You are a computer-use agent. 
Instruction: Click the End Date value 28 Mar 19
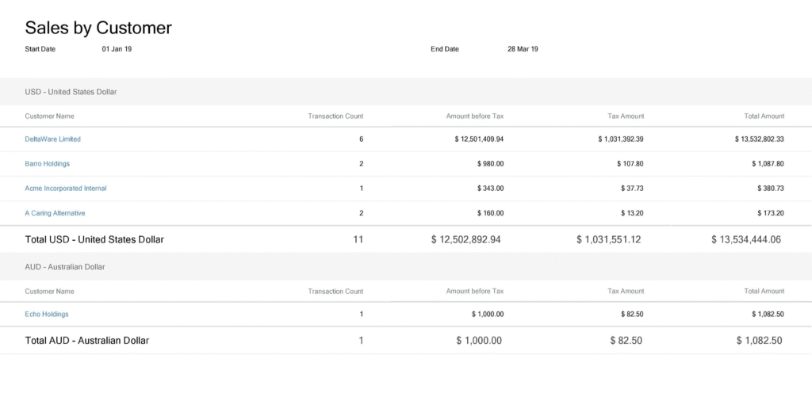click(523, 49)
